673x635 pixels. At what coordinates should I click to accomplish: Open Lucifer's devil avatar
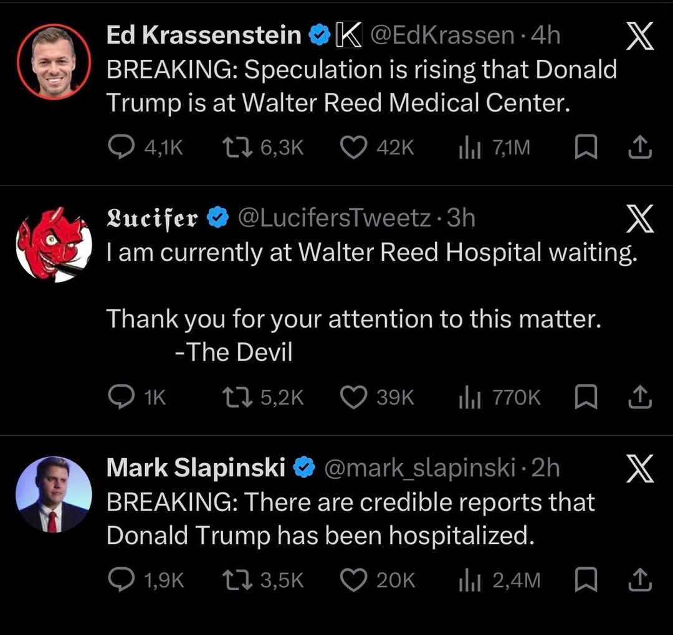coord(54,245)
